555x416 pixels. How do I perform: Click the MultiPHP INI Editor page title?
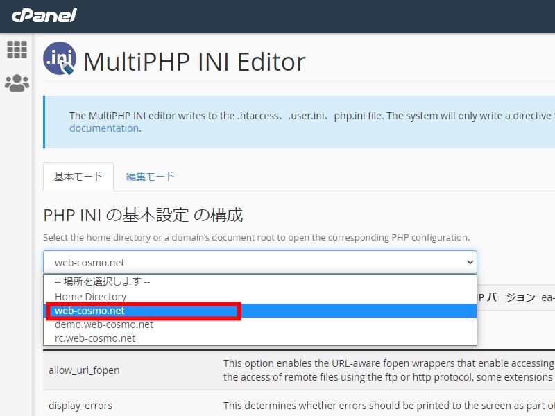194,62
